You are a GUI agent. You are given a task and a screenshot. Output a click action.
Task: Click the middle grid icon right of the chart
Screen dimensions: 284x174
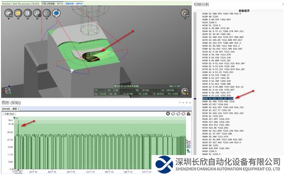[x=188, y=146]
